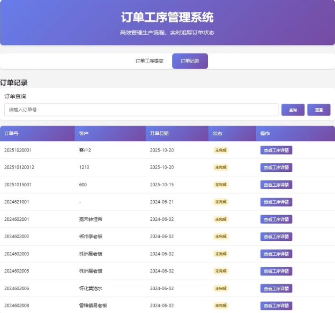The image size is (335, 313).
Task: View 工序详情 for order 2024602005
Action: [276, 271]
